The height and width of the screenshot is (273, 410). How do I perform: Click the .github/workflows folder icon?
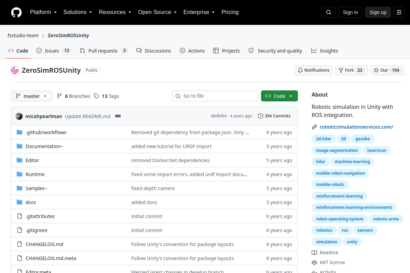19,132
